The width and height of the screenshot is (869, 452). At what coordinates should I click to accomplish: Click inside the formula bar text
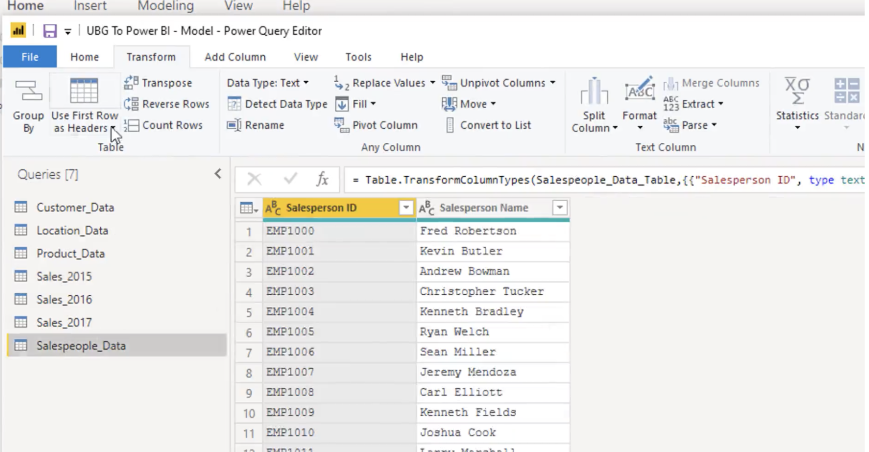click(x=605, y=180)
